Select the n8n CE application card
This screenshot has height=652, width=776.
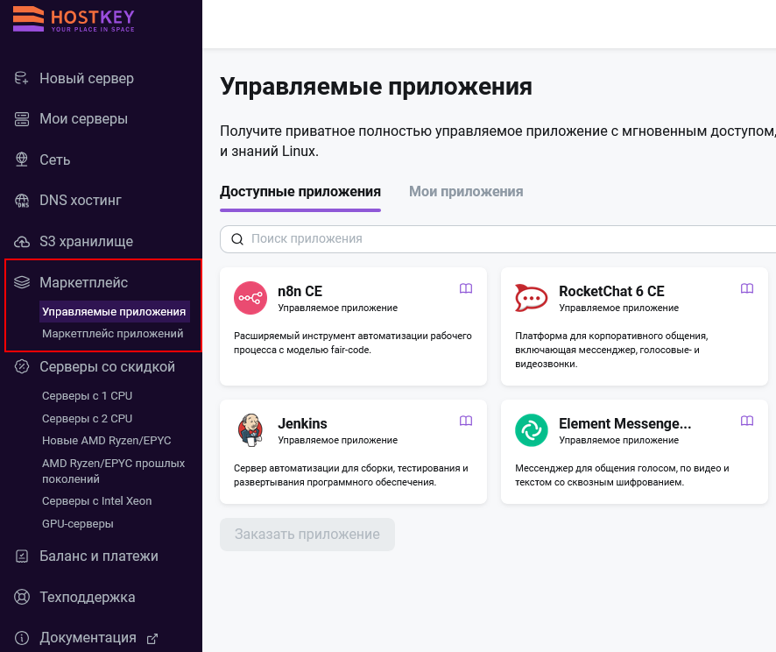[x=353, y=327]
